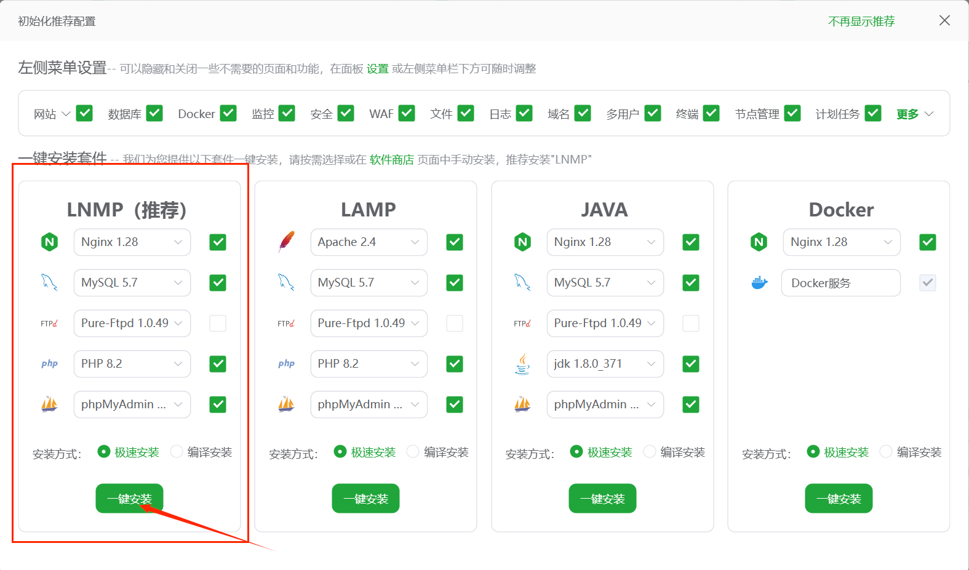
Task: Click the php icon in LAMP card
Action: coord(286,364)
